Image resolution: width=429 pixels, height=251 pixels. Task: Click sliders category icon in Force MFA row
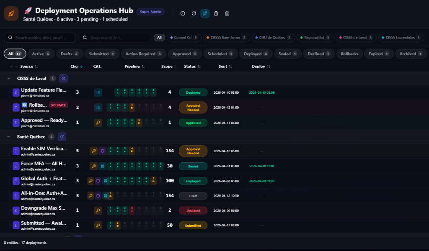click(102, 166)
